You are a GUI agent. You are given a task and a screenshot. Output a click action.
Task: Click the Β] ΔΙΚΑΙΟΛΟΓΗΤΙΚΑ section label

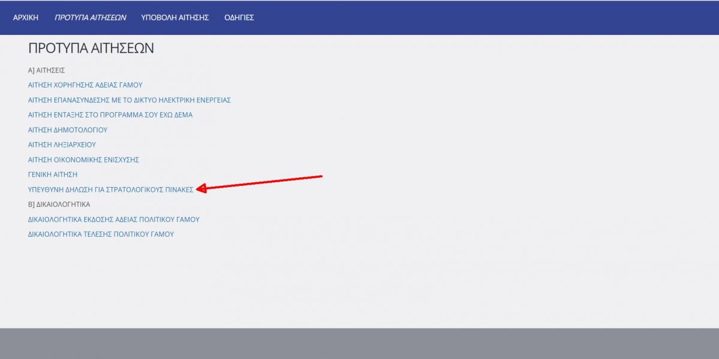coord(59,204)
